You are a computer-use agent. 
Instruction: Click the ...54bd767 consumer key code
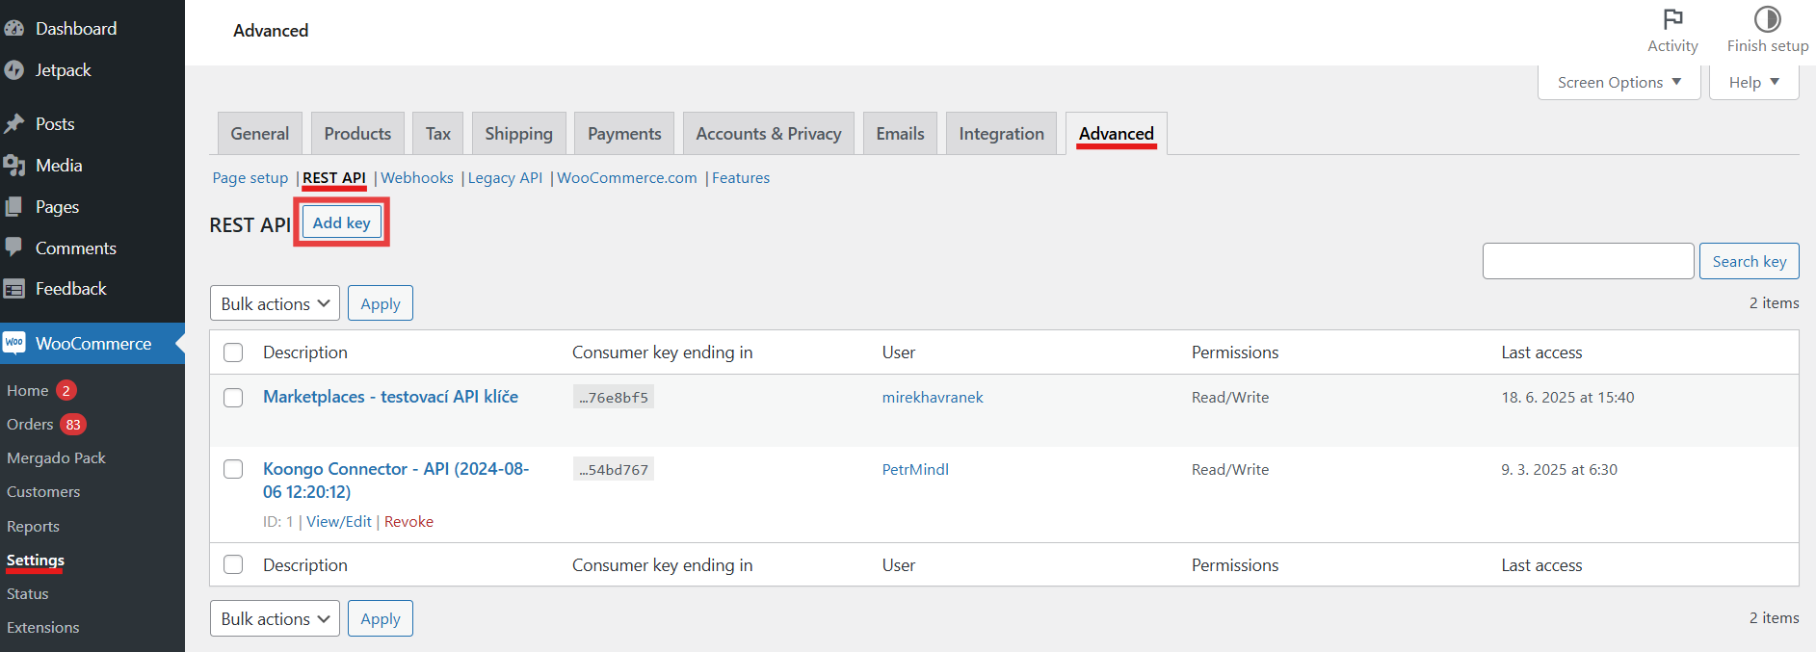[614, 470]
